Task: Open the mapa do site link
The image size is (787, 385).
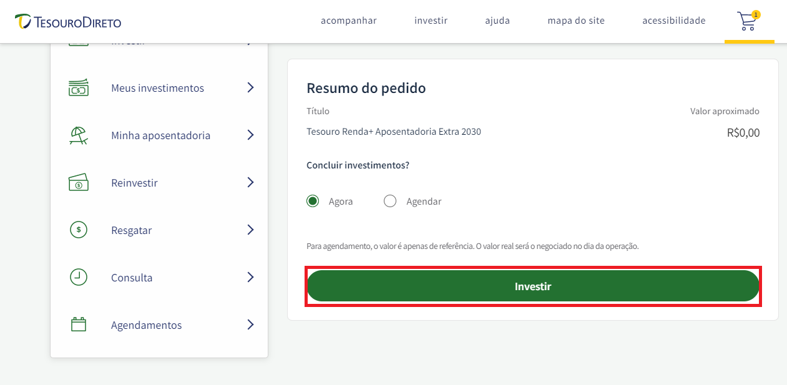Action: (x=576, y=21)
